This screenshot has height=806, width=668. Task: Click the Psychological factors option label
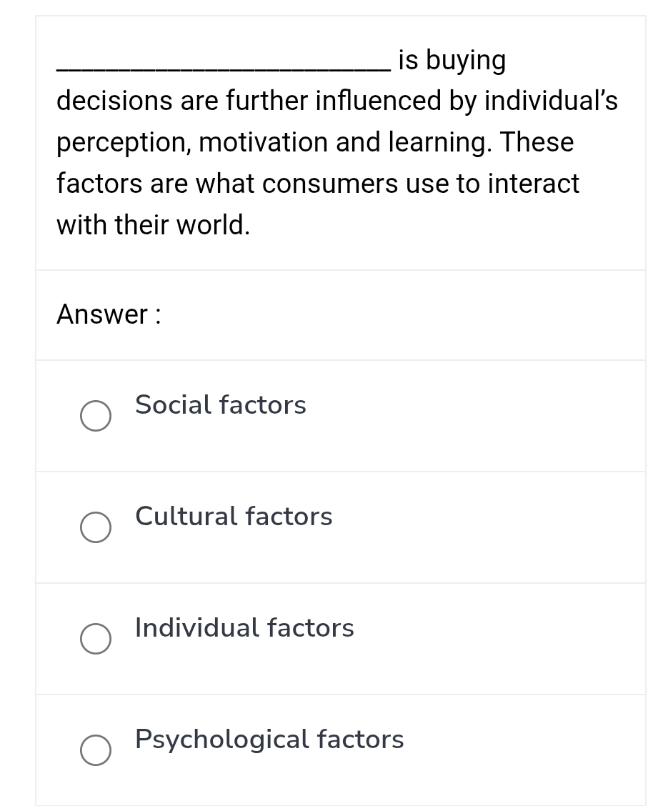[269, 739]
